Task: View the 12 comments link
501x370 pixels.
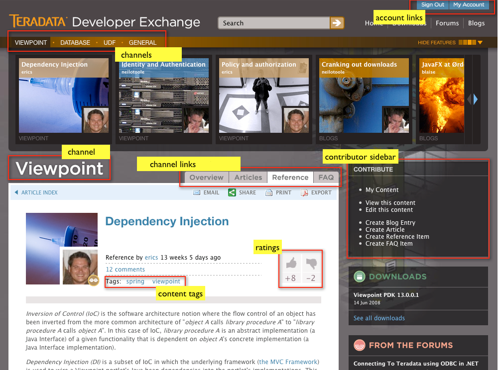Action: coord(125,269)
